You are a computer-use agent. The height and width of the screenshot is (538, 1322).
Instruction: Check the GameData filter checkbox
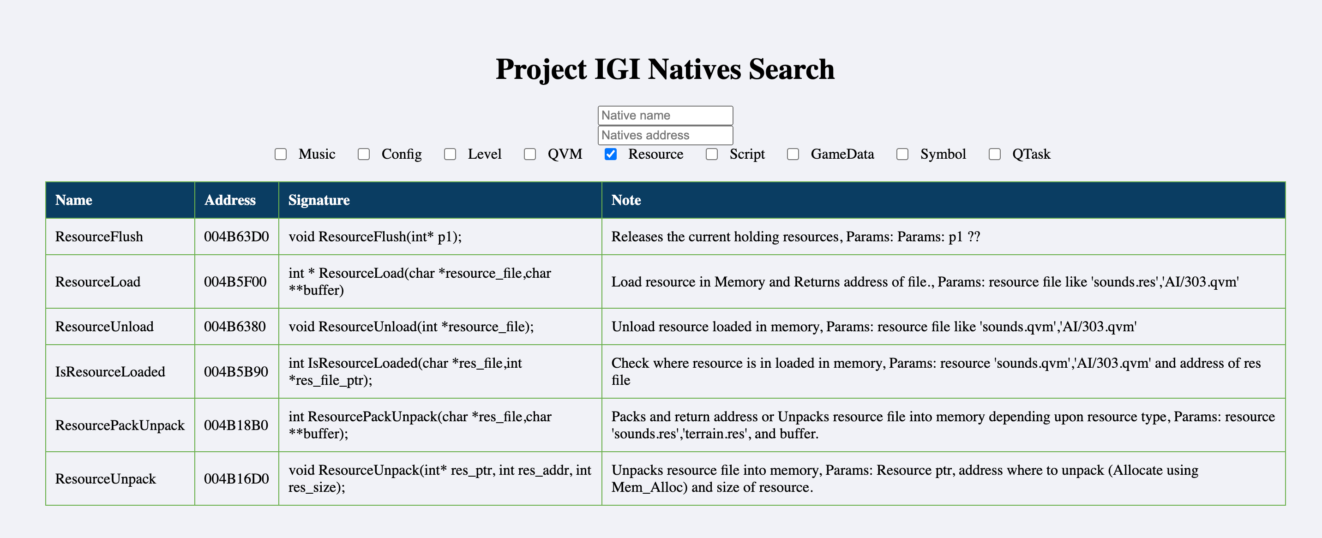[x=793, y=155]
